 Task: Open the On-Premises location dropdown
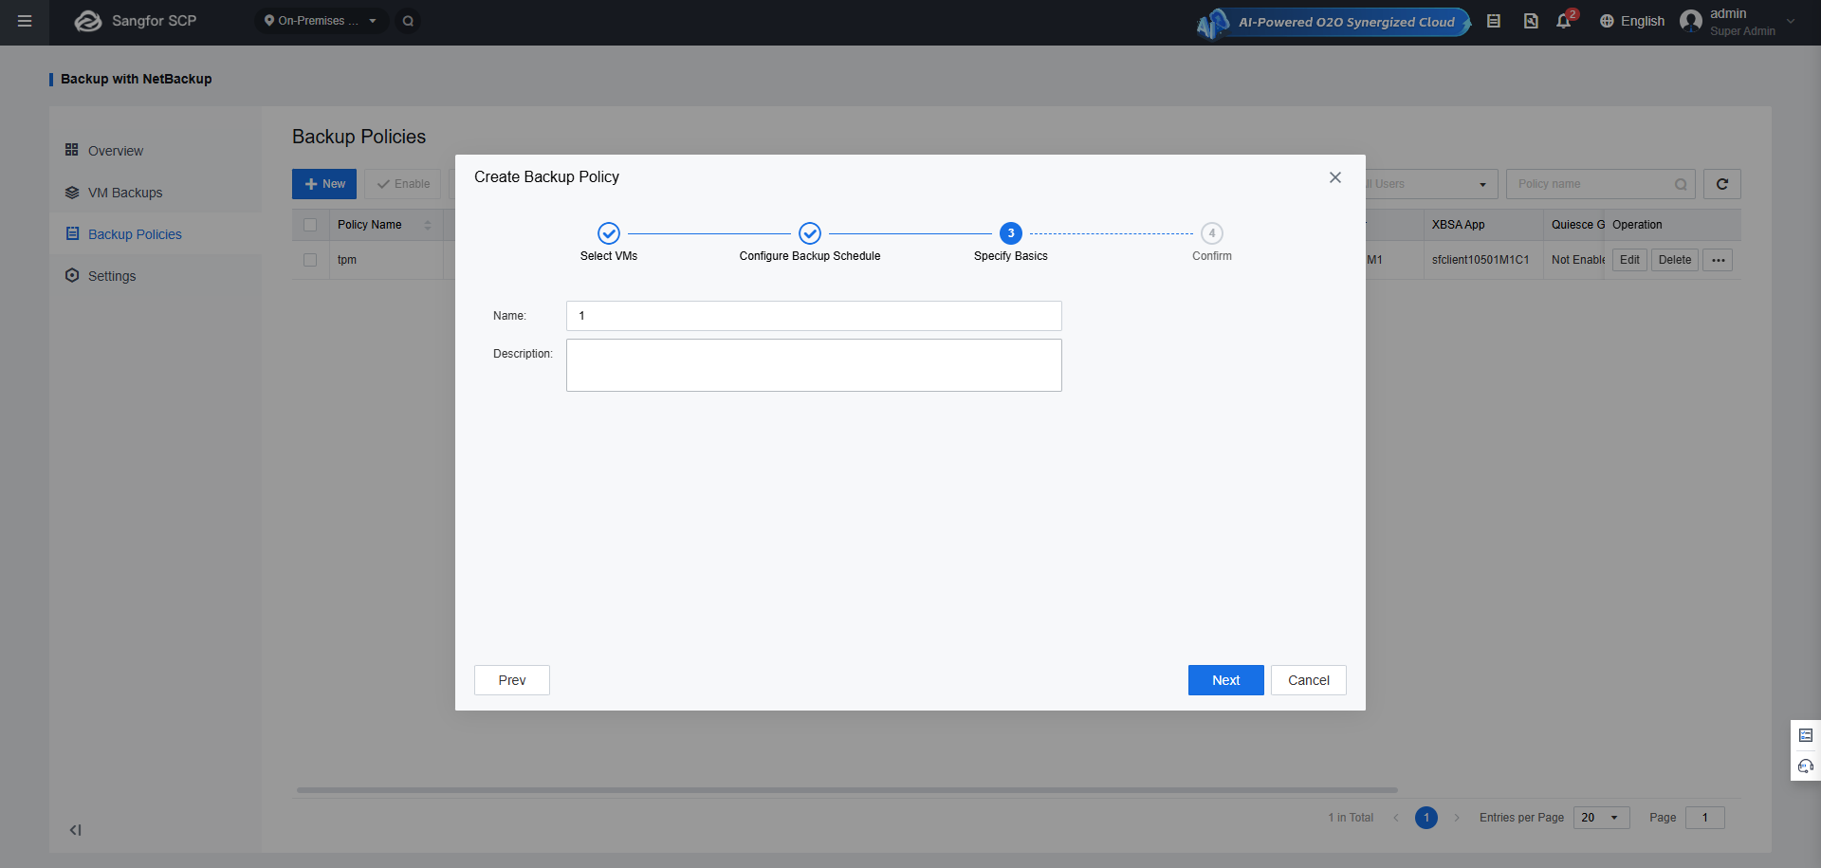[321, 21]
